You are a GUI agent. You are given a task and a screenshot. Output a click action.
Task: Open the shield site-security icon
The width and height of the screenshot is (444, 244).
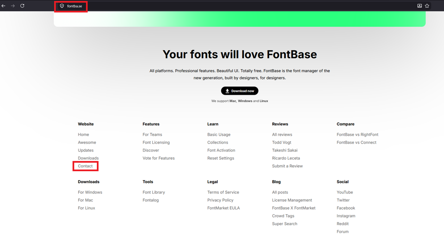[62, 6]
